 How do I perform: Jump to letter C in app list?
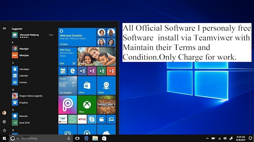[13, 63]
